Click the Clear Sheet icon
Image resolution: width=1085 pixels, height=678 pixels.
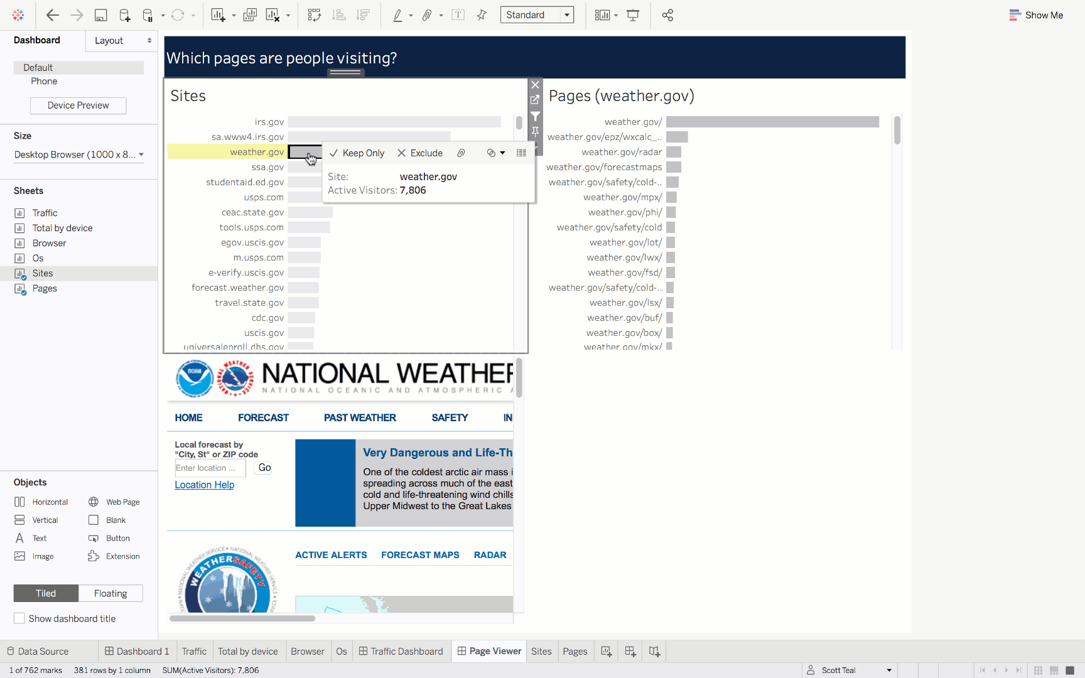coord(273,15)
